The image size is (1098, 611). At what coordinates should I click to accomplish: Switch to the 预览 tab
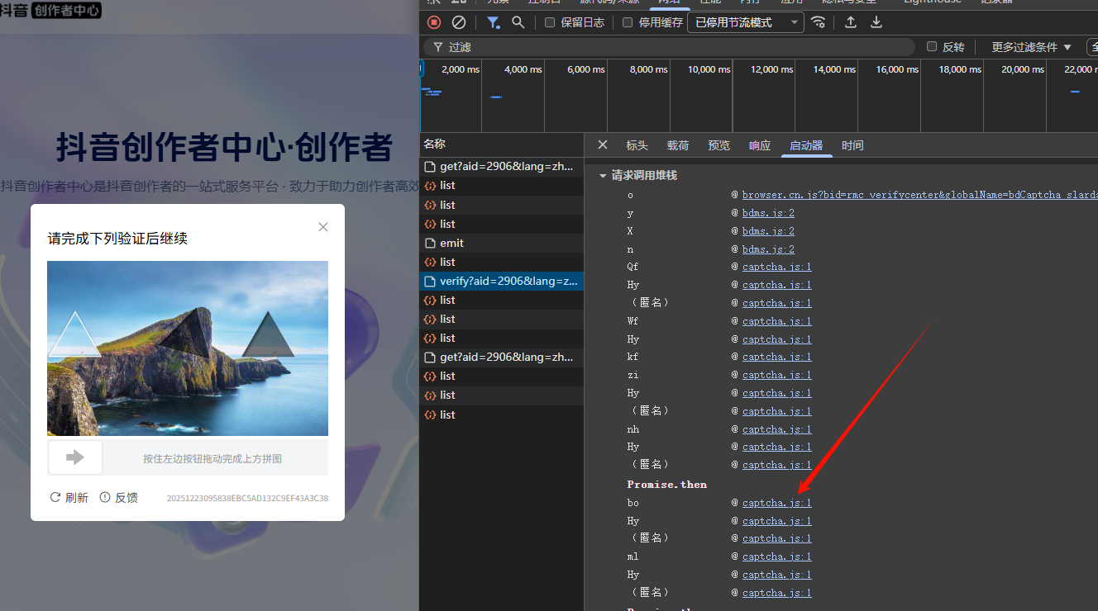719,145
